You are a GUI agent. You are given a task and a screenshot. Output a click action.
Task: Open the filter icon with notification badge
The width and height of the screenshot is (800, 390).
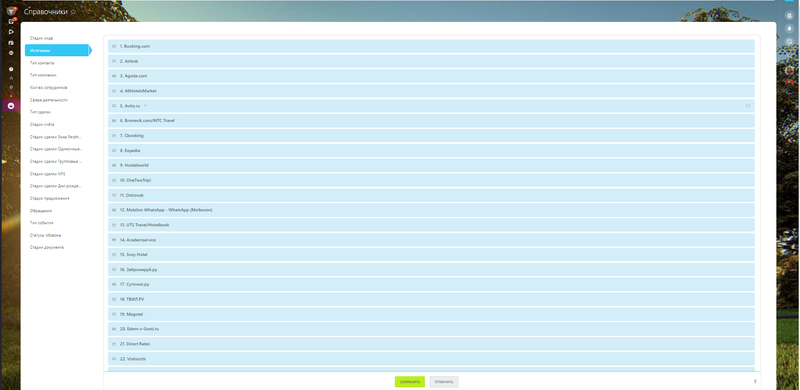point(11,11)
